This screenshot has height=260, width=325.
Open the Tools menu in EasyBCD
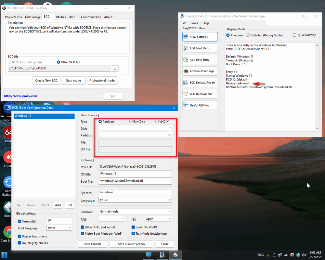click(x=194, y=23)
